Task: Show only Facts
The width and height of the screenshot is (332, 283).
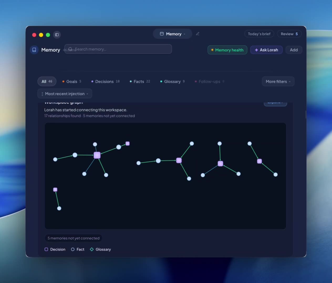Action: 140,81
